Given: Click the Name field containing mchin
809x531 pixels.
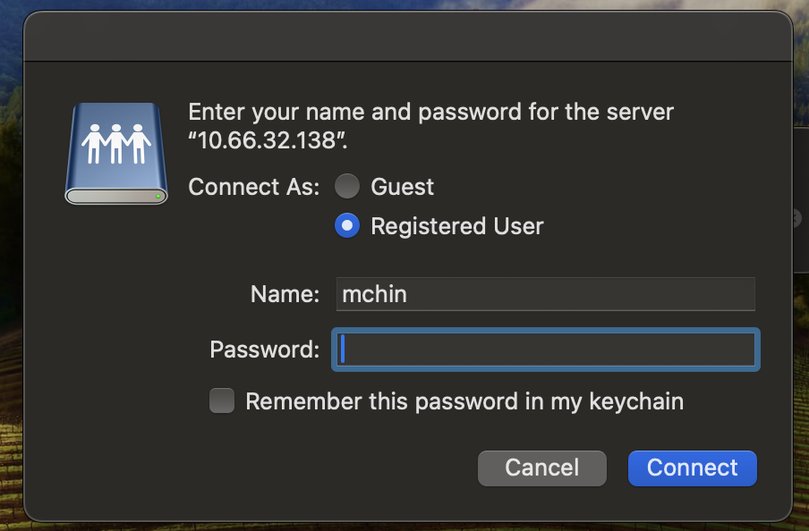Looking at the screenshot, I should coord(545,294).
